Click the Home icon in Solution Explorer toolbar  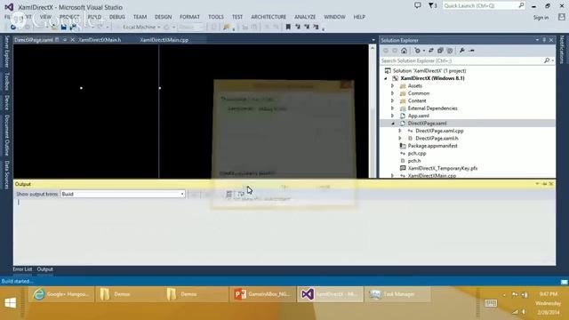coord(404,51)
